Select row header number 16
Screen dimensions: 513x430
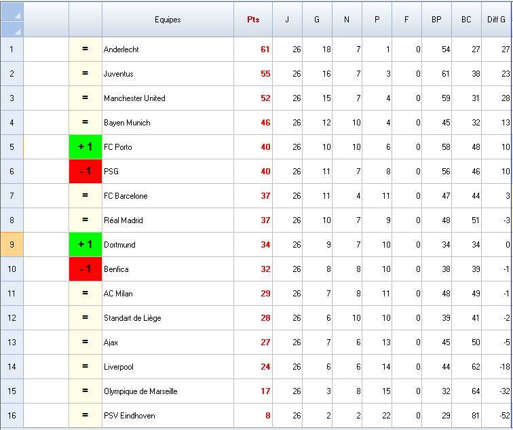(12, 416)
